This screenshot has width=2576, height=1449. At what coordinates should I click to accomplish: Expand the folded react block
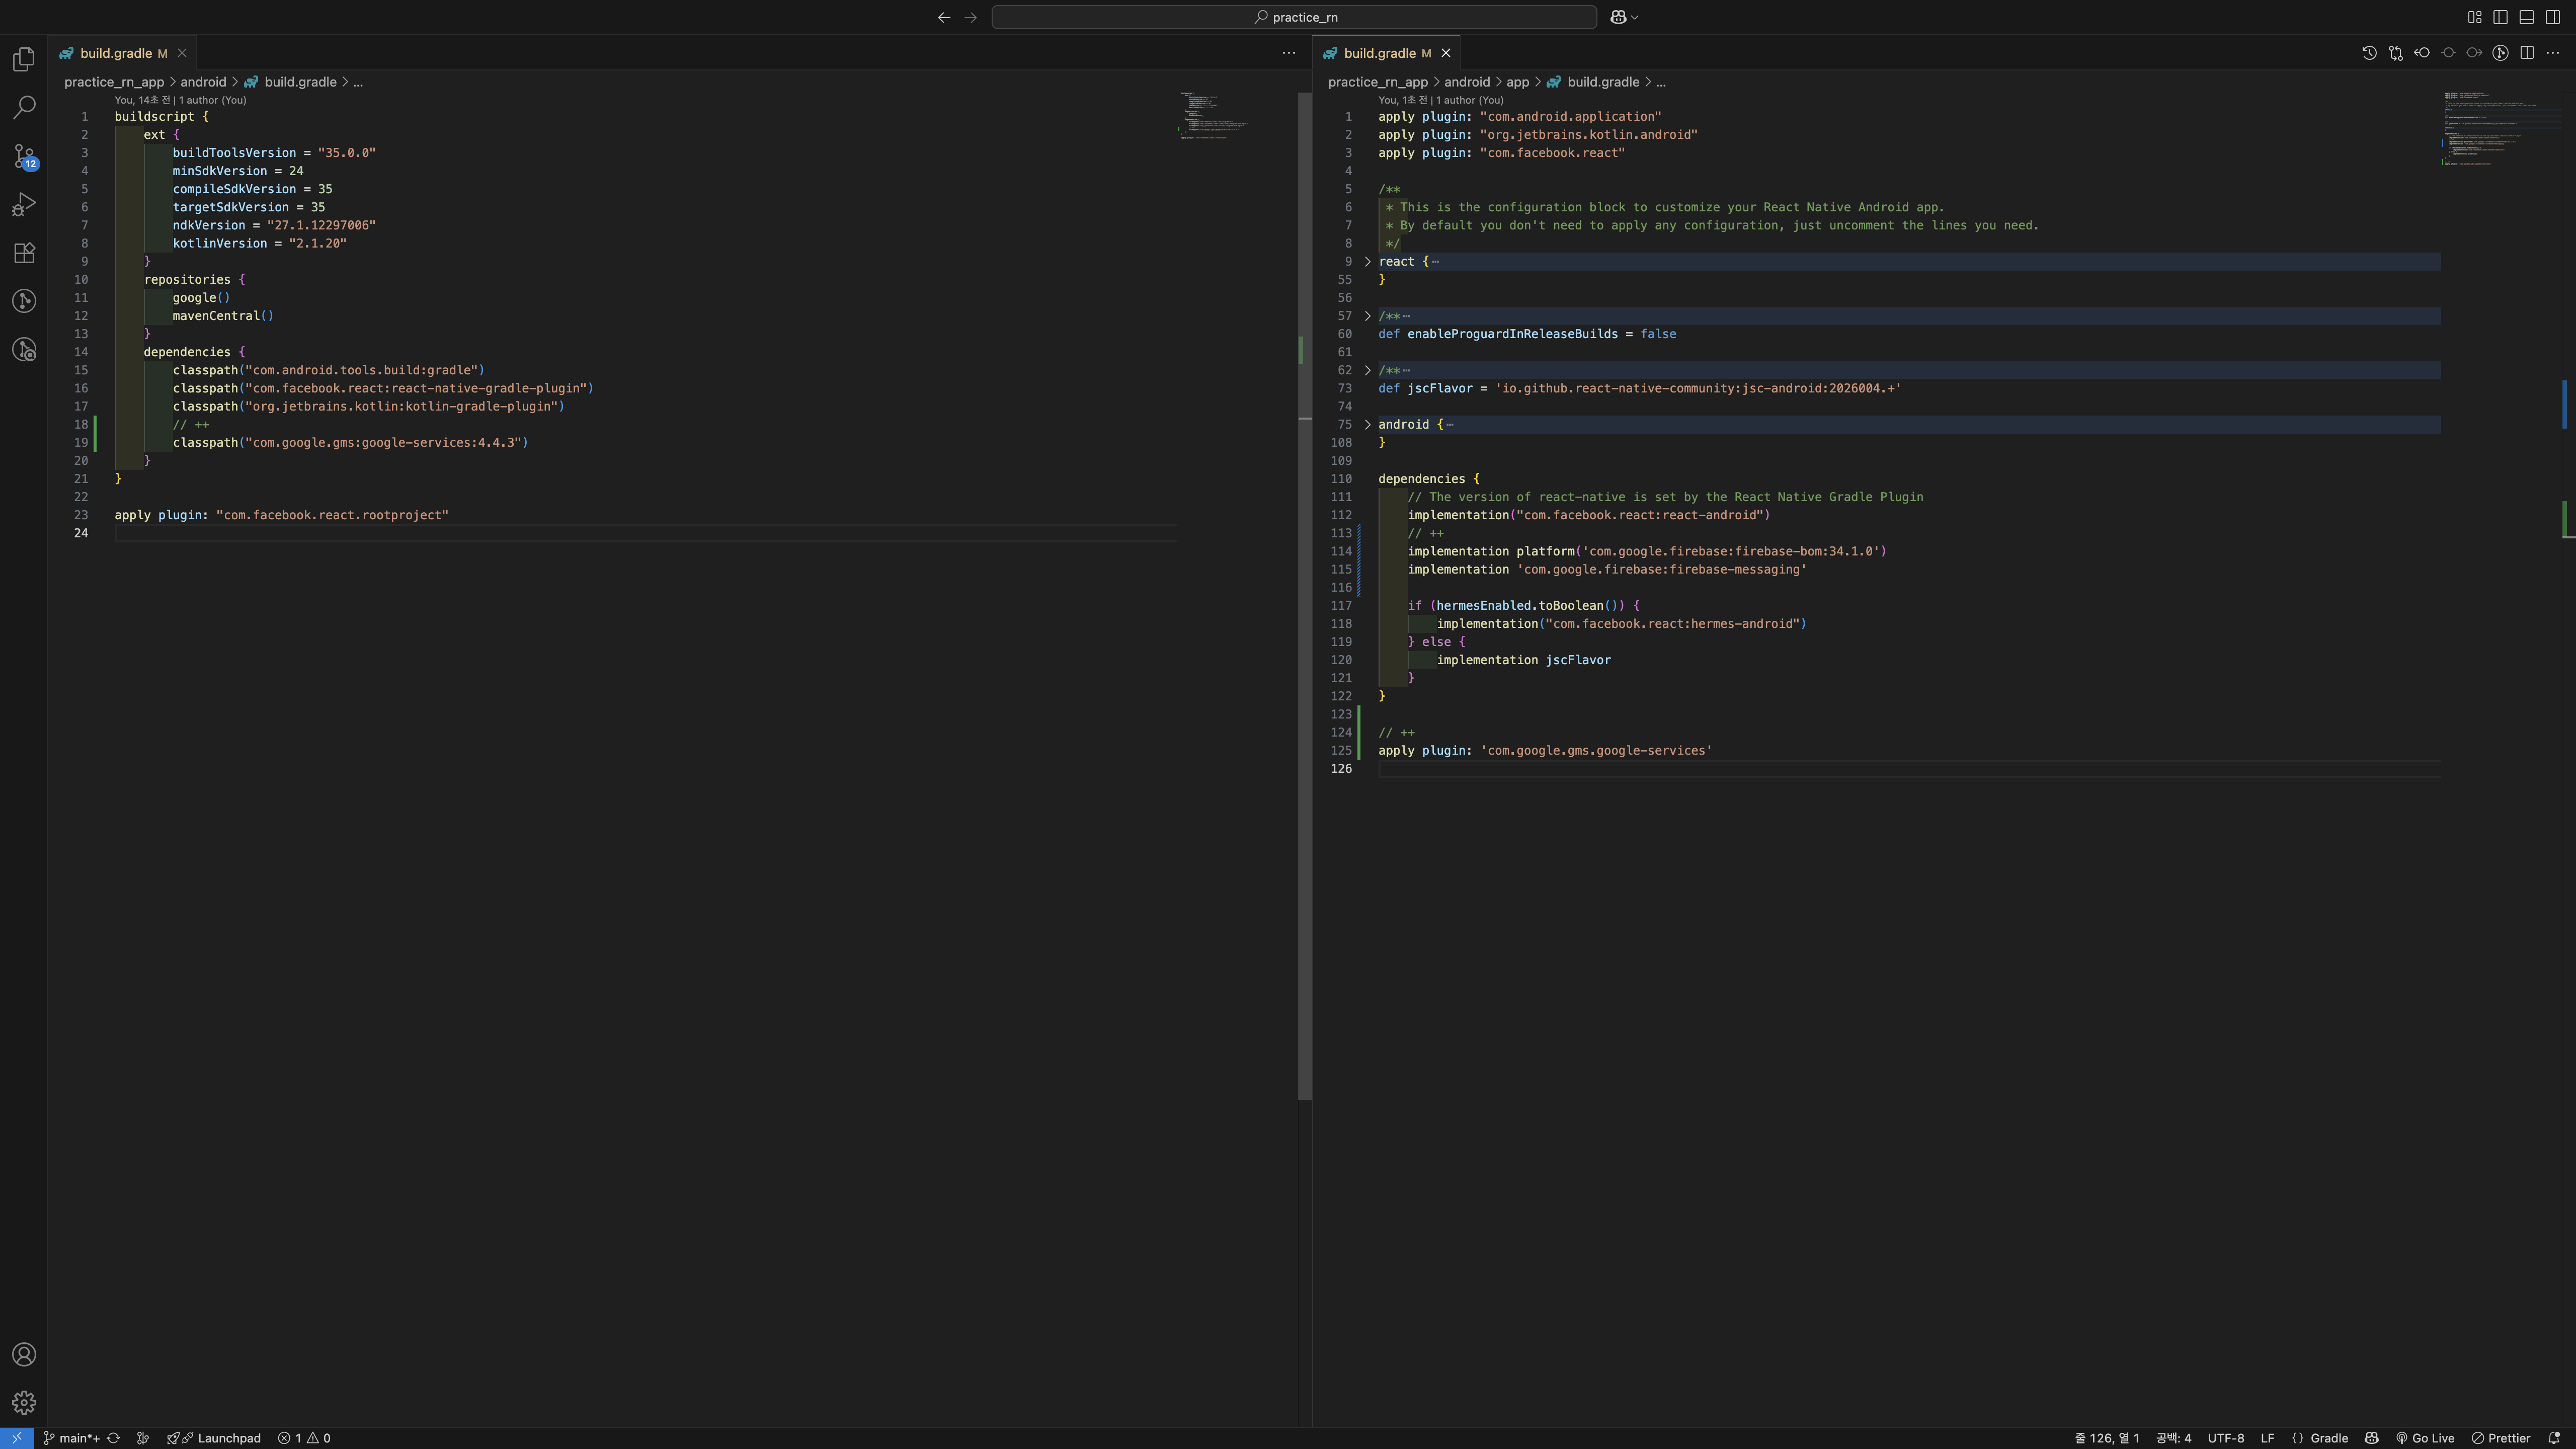1368,262
